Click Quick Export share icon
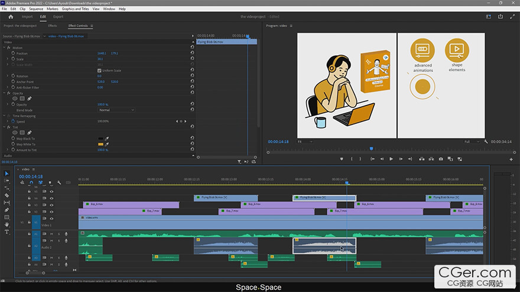This screenshot has height=292, width=520. tap(500, 17)
